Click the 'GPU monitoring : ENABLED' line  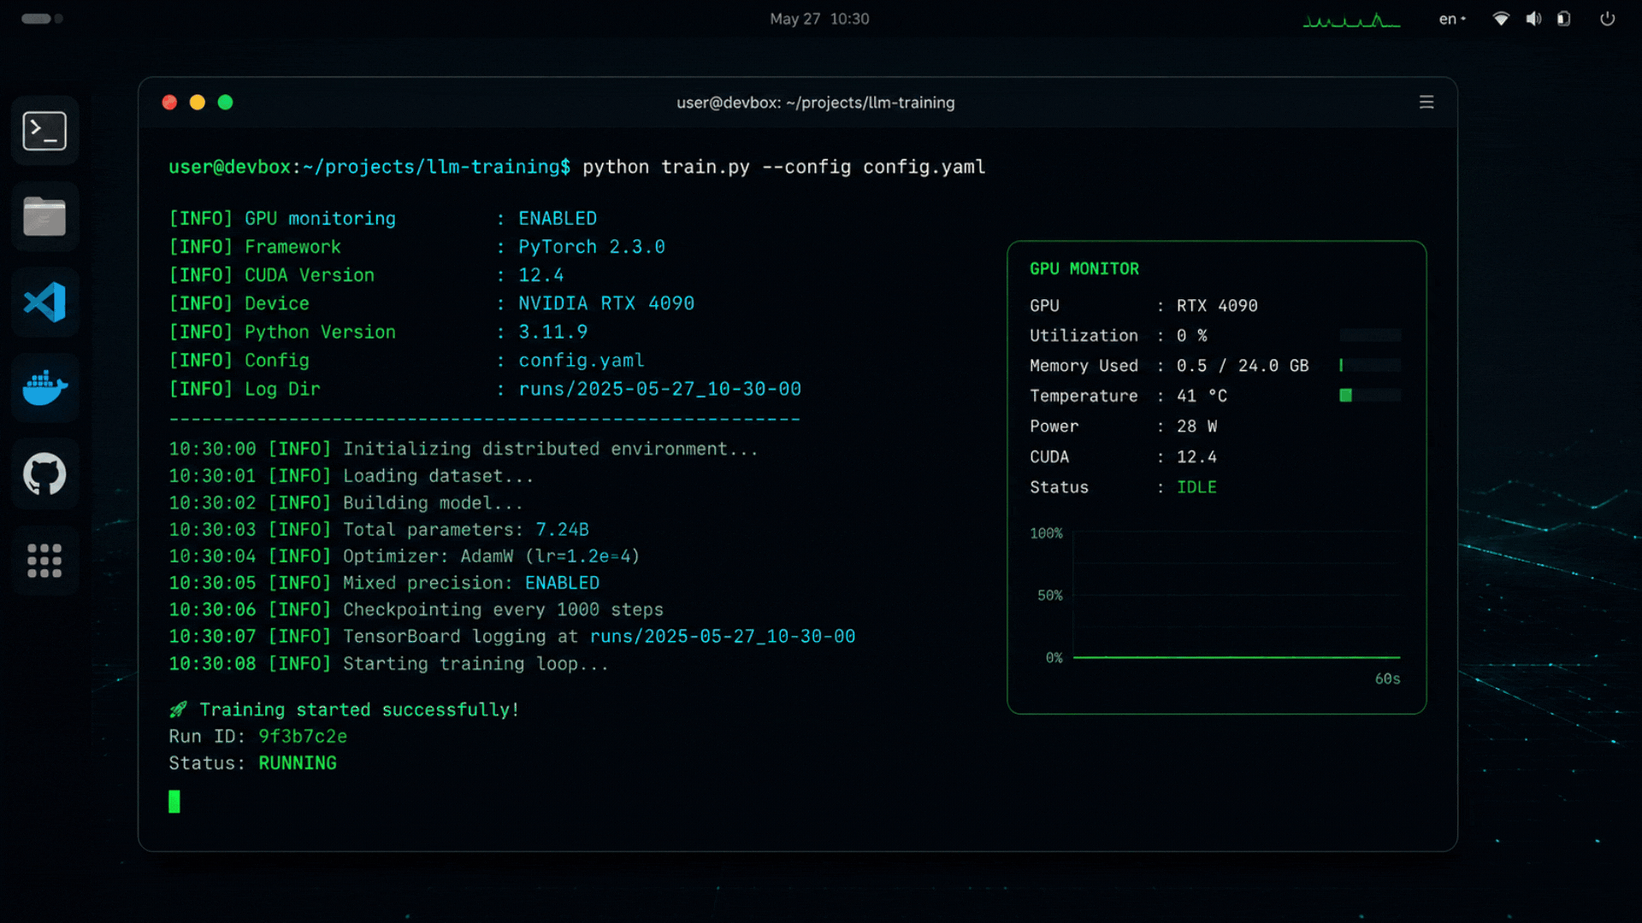click(x=383, y=219)
